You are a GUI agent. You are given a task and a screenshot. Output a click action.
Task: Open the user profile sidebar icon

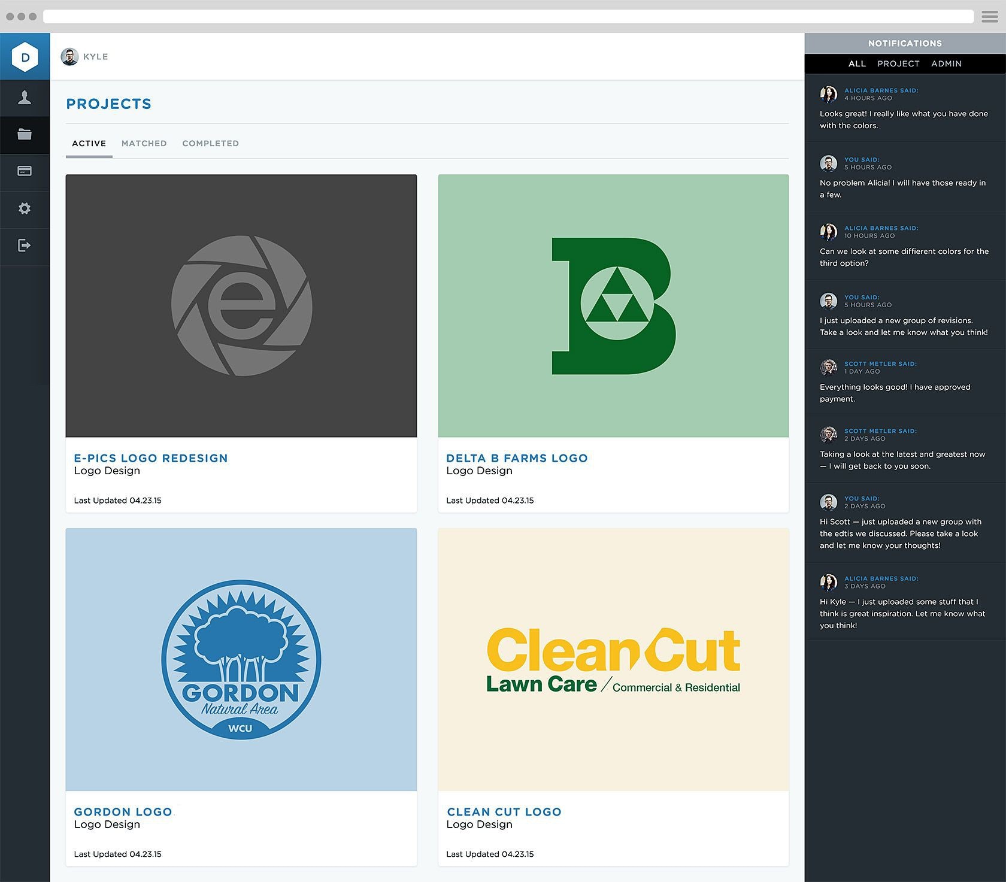pos(25,98)
